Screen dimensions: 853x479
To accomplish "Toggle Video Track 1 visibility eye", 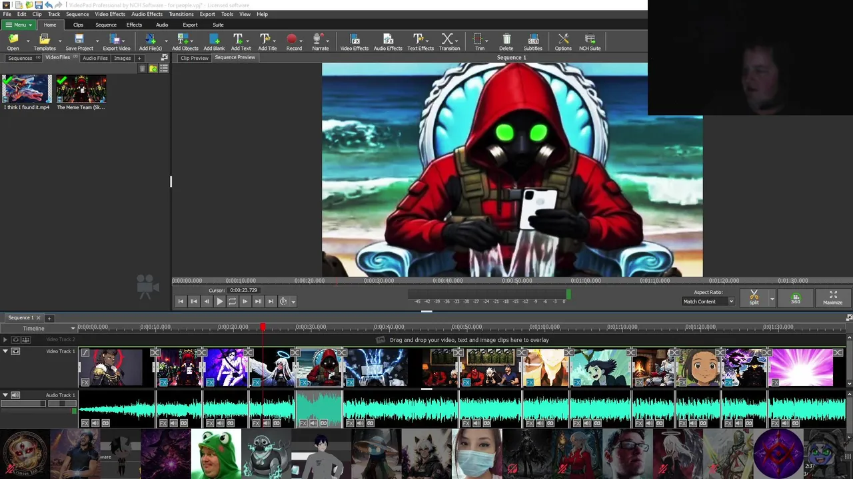I will pyautogui.click(x=15, y=351).
